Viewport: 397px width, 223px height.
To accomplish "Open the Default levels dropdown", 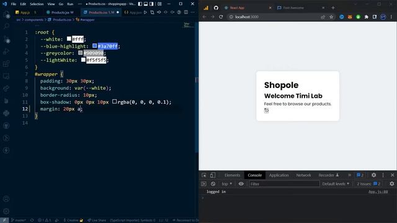I will click(x=336, y=184).
